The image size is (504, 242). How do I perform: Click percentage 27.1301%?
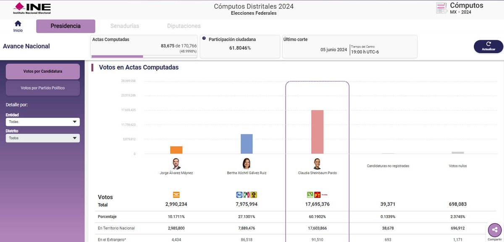click(247, 217)
